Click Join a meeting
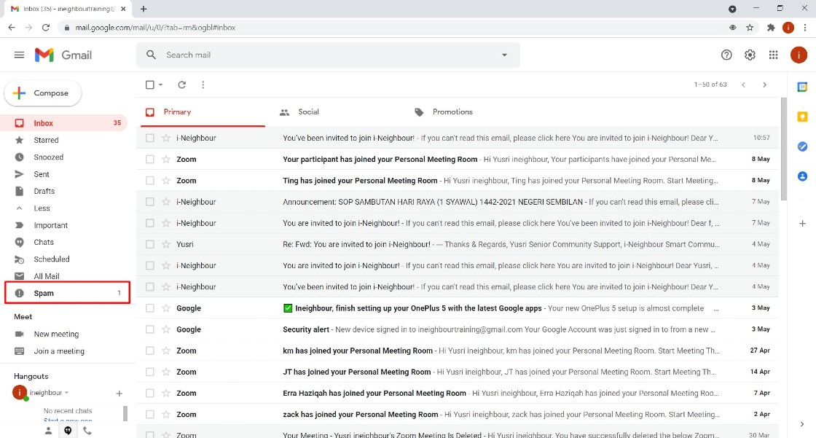Screen dimensions: 816x438 [x=59, y=351]
